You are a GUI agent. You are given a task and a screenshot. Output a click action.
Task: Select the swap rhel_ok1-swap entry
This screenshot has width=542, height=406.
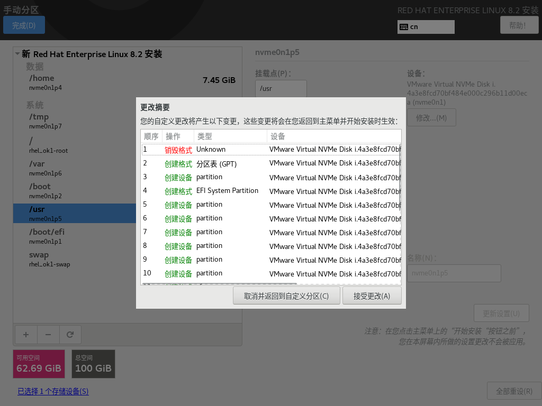tap(75, 259)
